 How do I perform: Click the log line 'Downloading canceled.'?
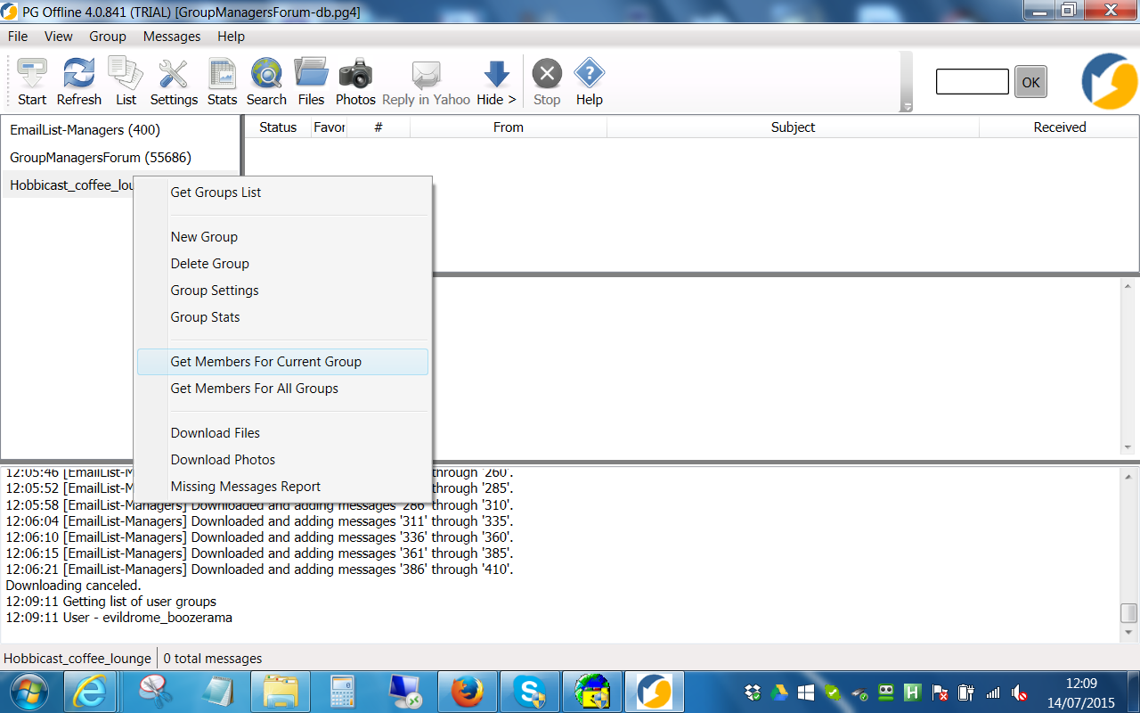tap(73, 586)
